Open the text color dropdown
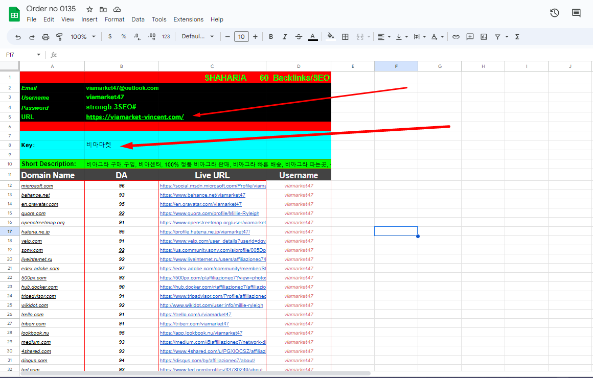 click(313, 36)
